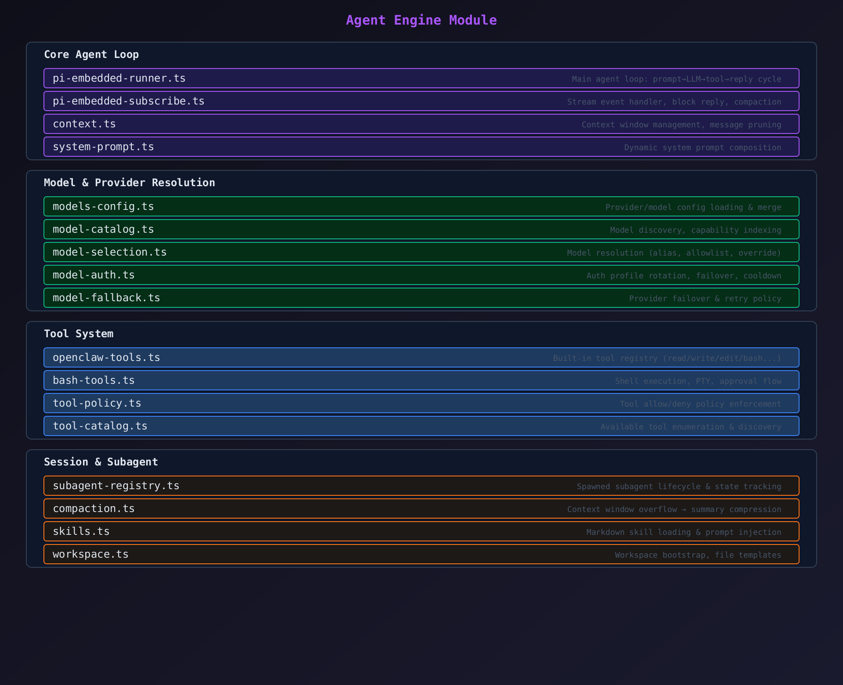The image size is (843, 685).
Task: Select the bash-tools.ts entry
Action: [x=421, y=380]
